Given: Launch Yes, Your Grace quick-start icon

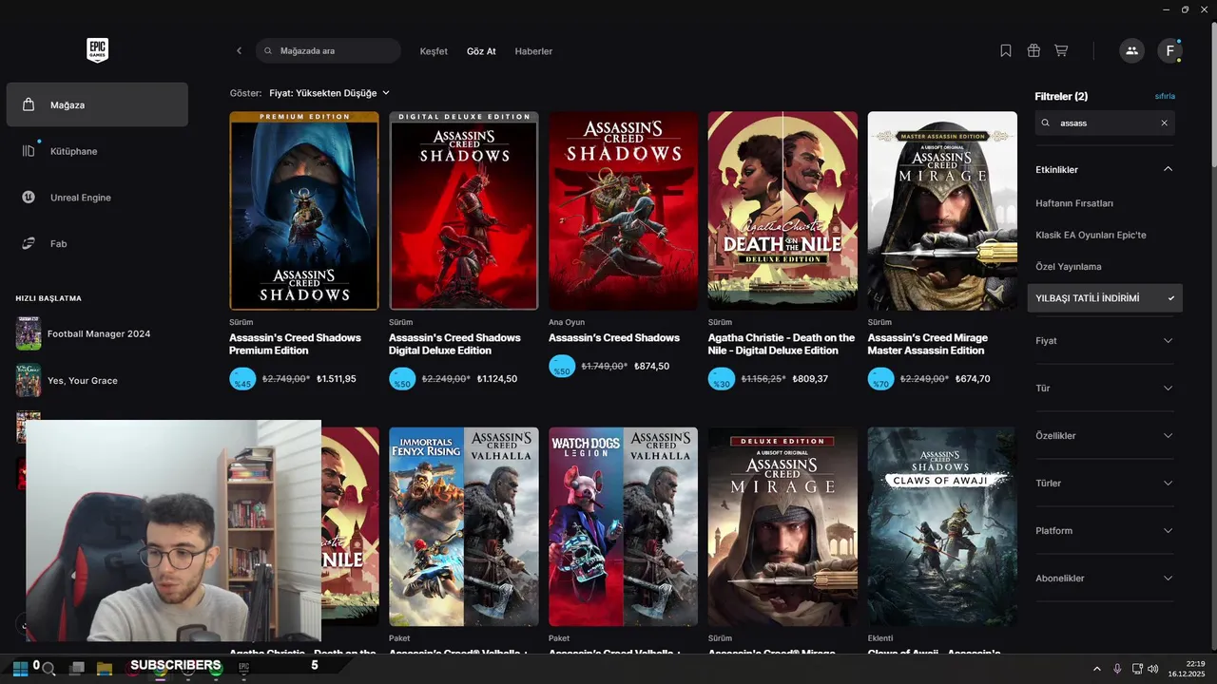Looking at the screenshot, I should (29, 380).
